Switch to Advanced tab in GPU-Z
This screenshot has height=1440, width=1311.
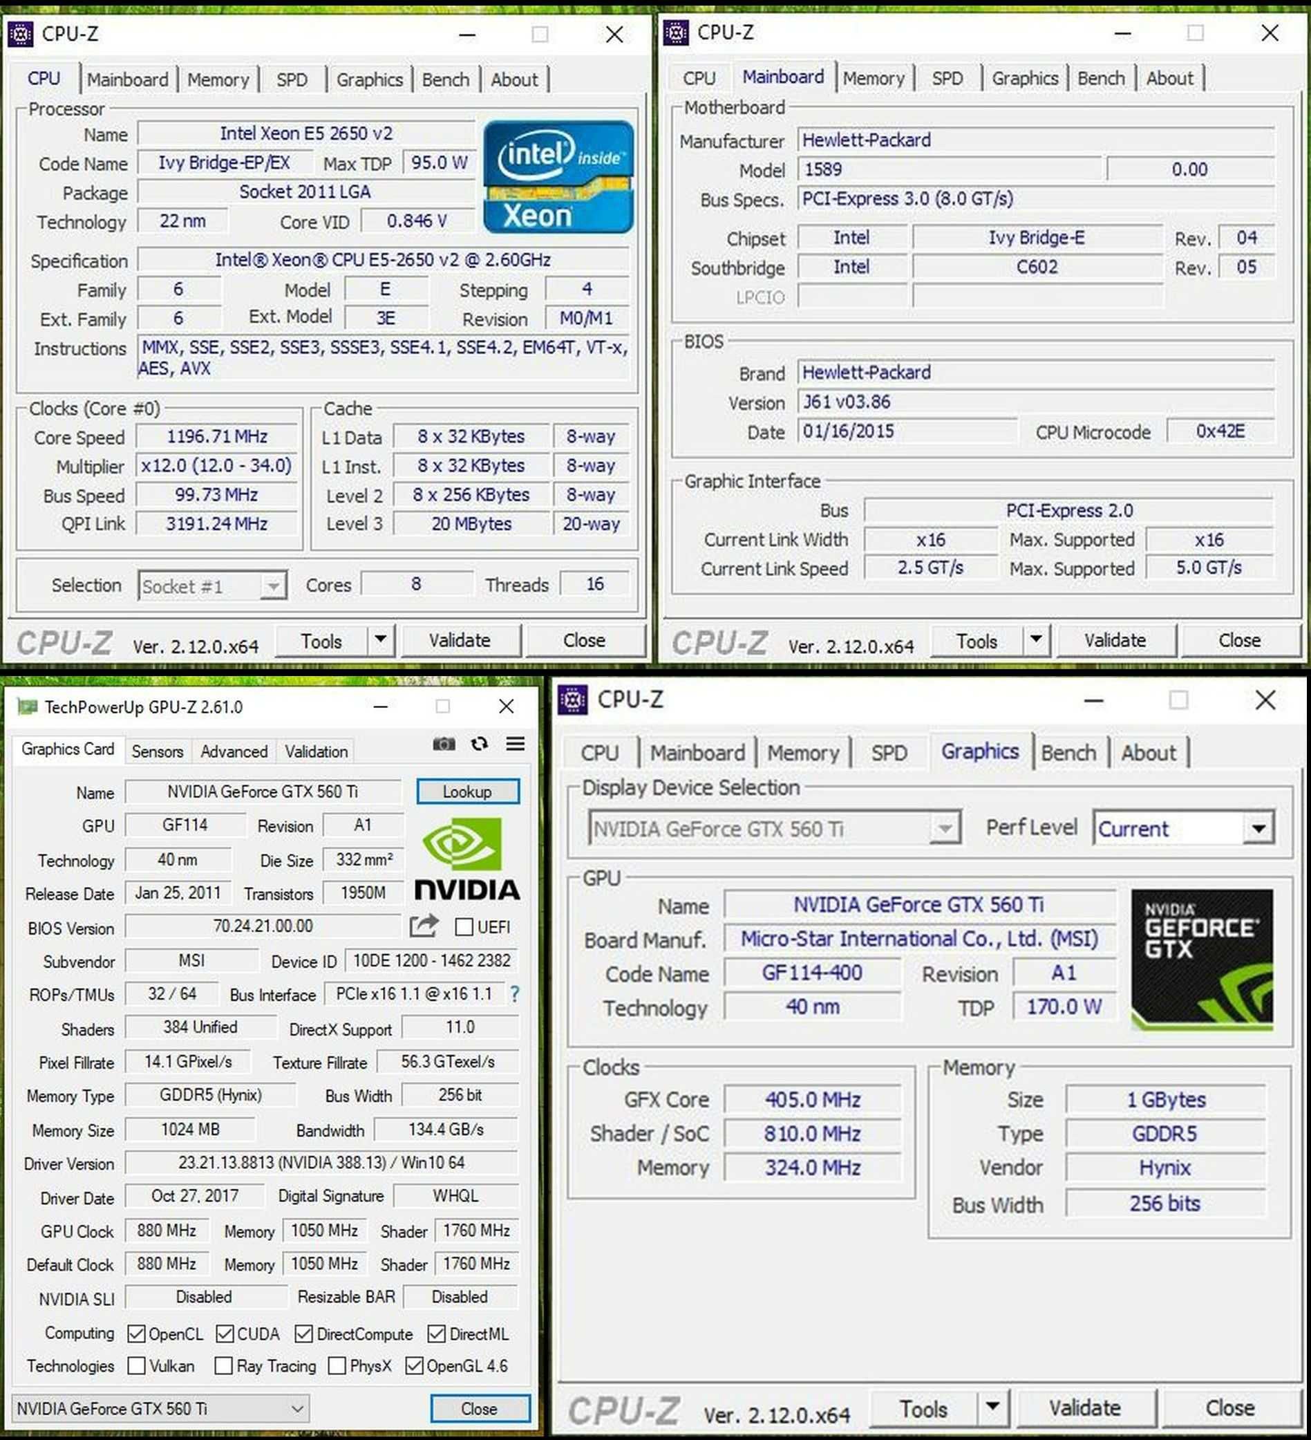(234, 751)
